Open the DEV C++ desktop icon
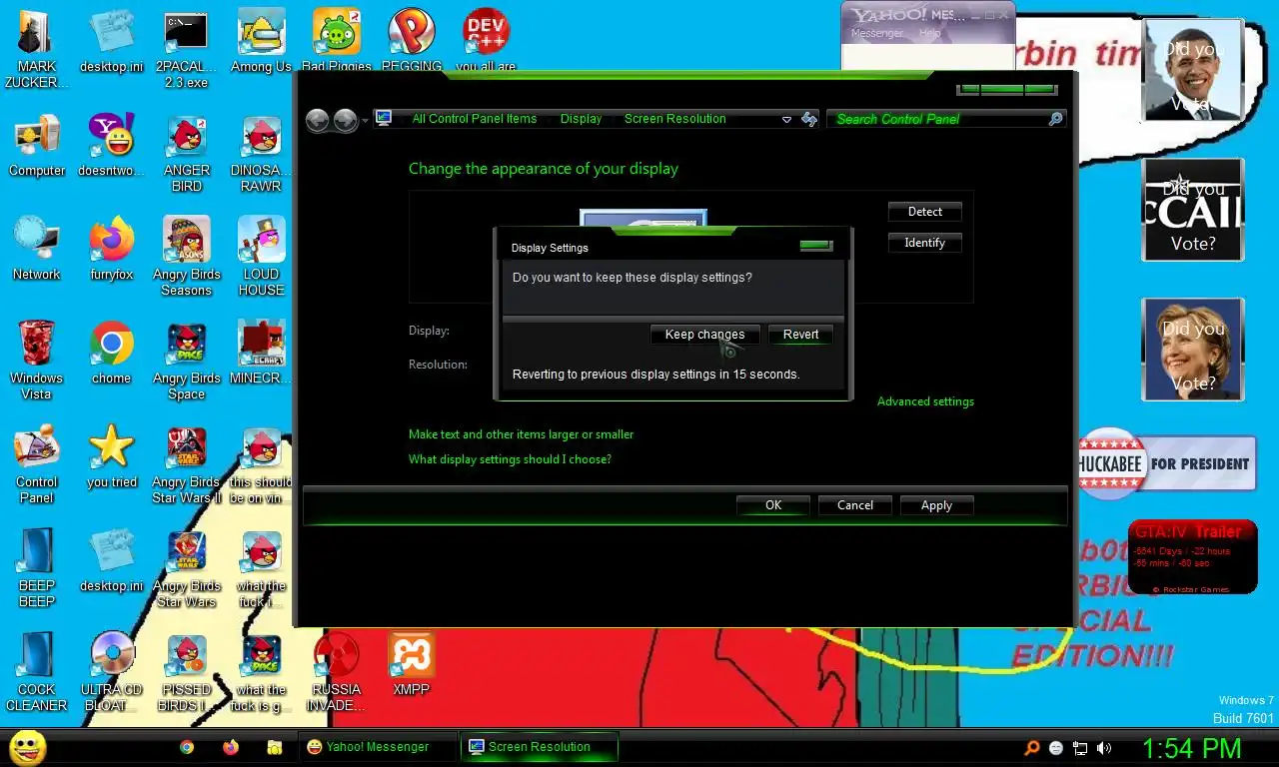Viewport: 1279px width, 767px height. pyautogui.click(x=486, y=41)
